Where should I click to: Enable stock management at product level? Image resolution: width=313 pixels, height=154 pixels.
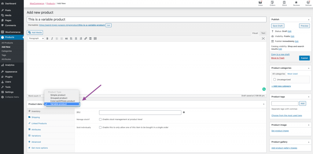point(100,119)
